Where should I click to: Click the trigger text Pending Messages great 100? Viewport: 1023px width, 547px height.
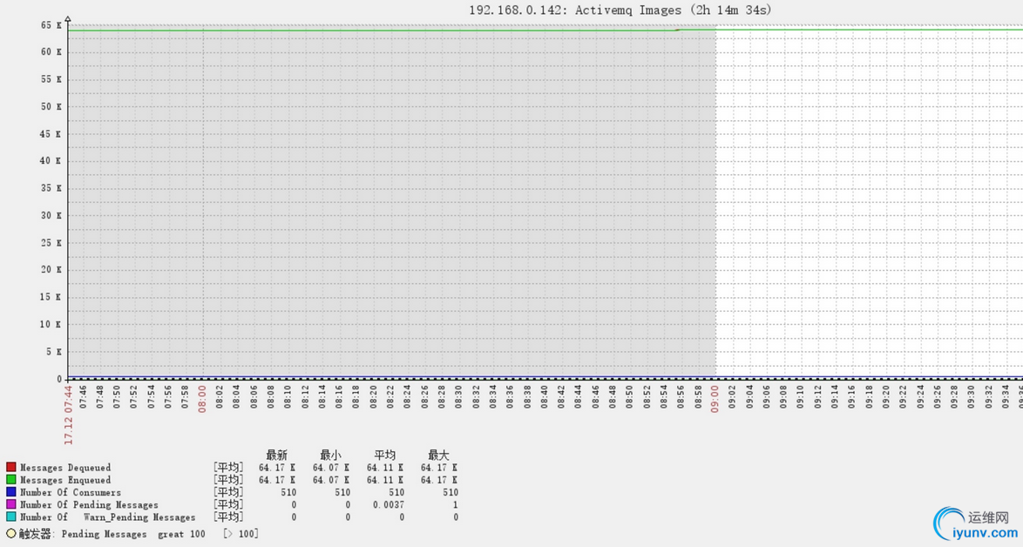pyautogui.click(x=133, y=534)
